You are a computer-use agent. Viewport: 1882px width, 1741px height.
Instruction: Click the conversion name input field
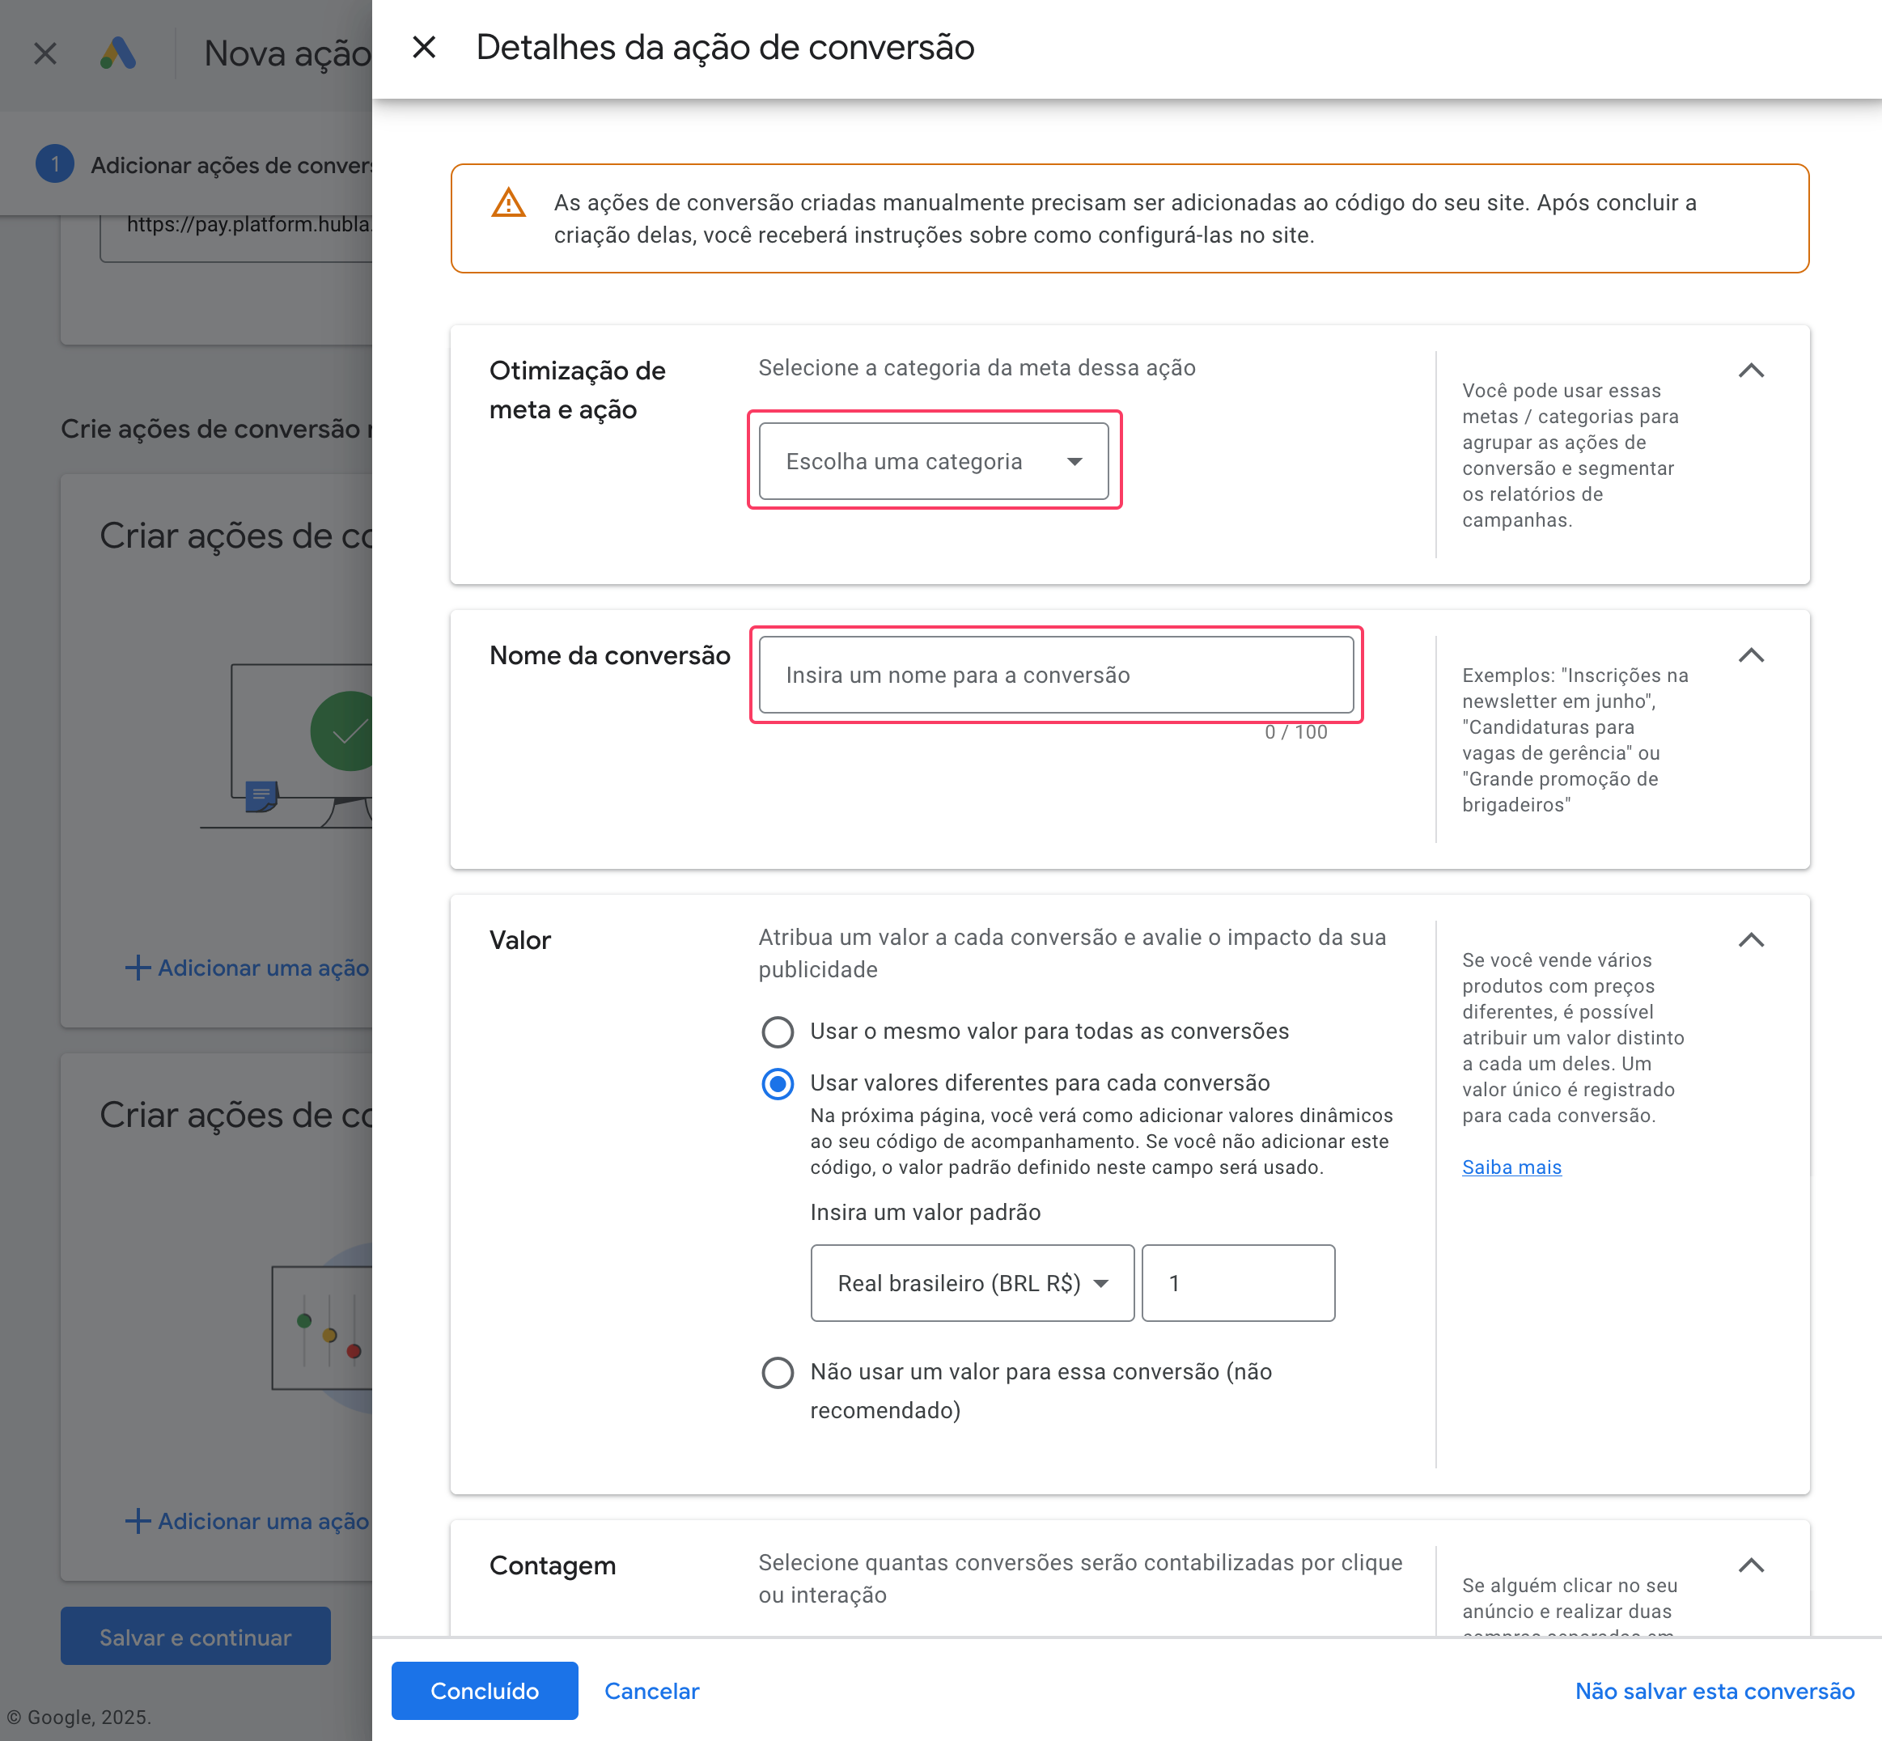coord(1056,676)
